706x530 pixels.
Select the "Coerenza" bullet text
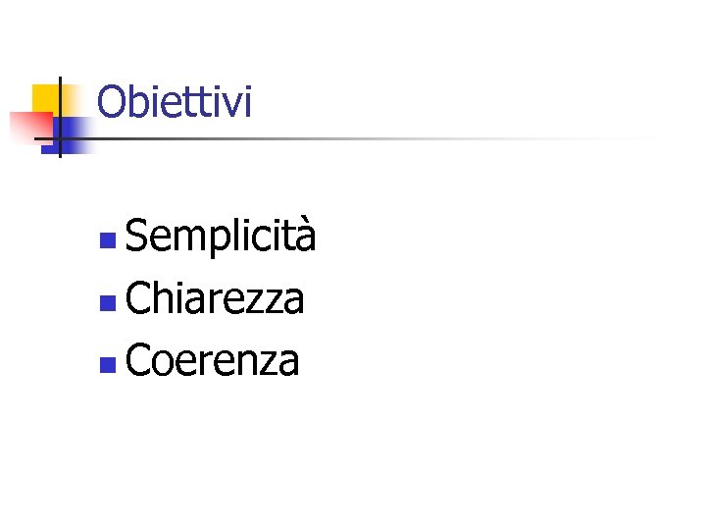tap(212, 361)
